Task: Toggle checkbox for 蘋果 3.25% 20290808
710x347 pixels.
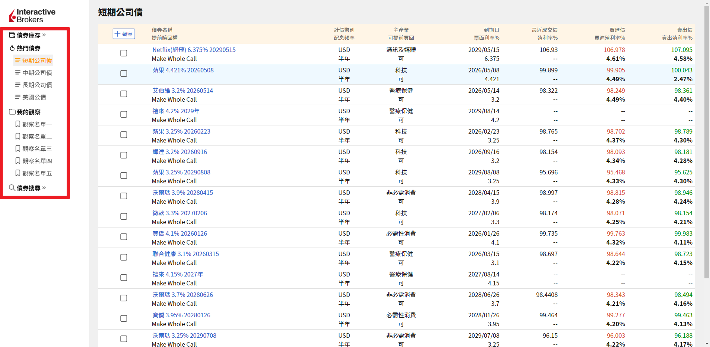Action: pyautogui.click(x=124, y=176)
